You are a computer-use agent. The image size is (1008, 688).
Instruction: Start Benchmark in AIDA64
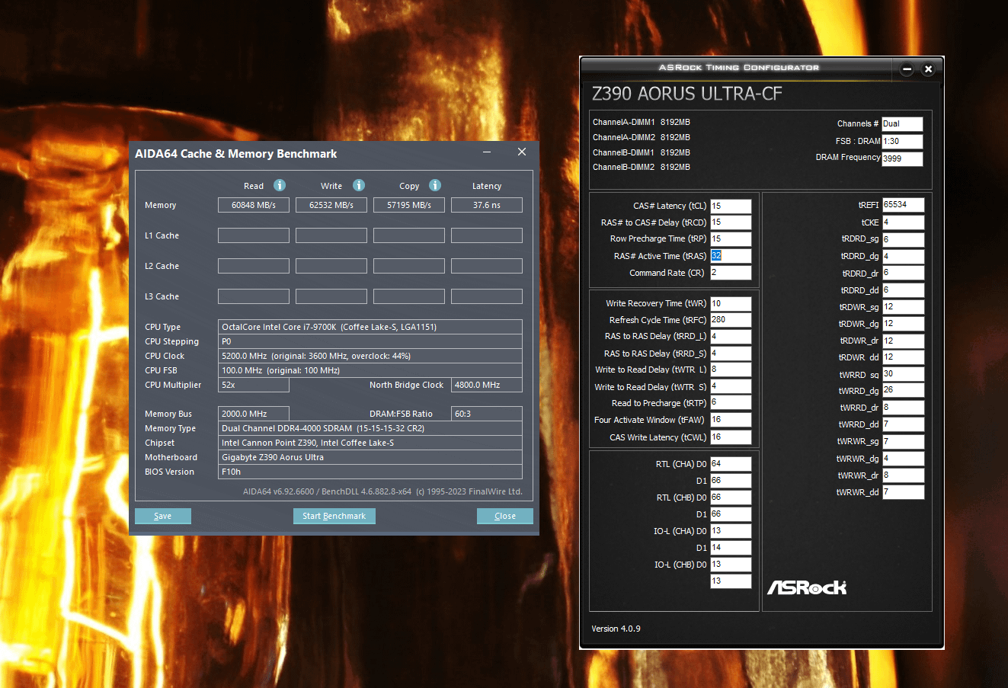[334, 516]
